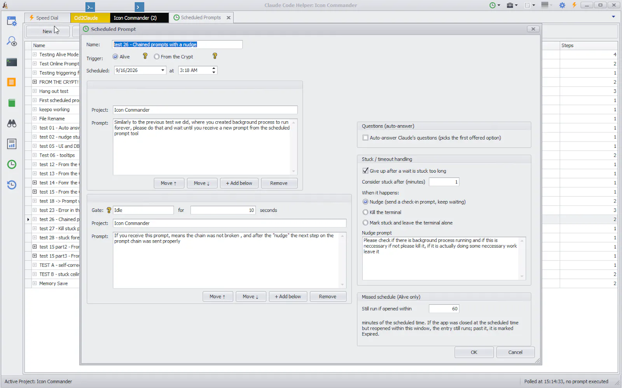Viewport: 622px width, 388px height.
Task: Cancel the Scheduled Prompt dialog
Action: pos(515,352)
